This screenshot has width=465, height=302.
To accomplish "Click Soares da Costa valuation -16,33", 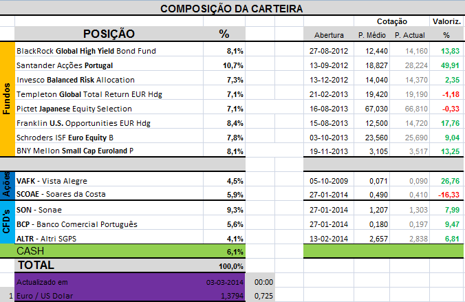I will [447, 195].
